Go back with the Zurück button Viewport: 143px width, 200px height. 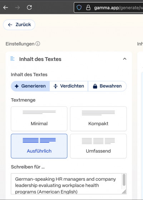click(19, 25)
